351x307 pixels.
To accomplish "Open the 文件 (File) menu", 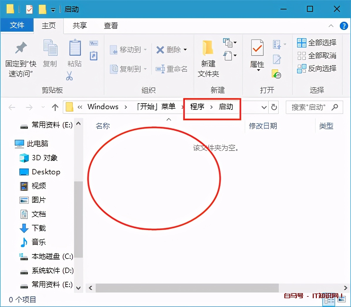I will (x=17, y=26).
